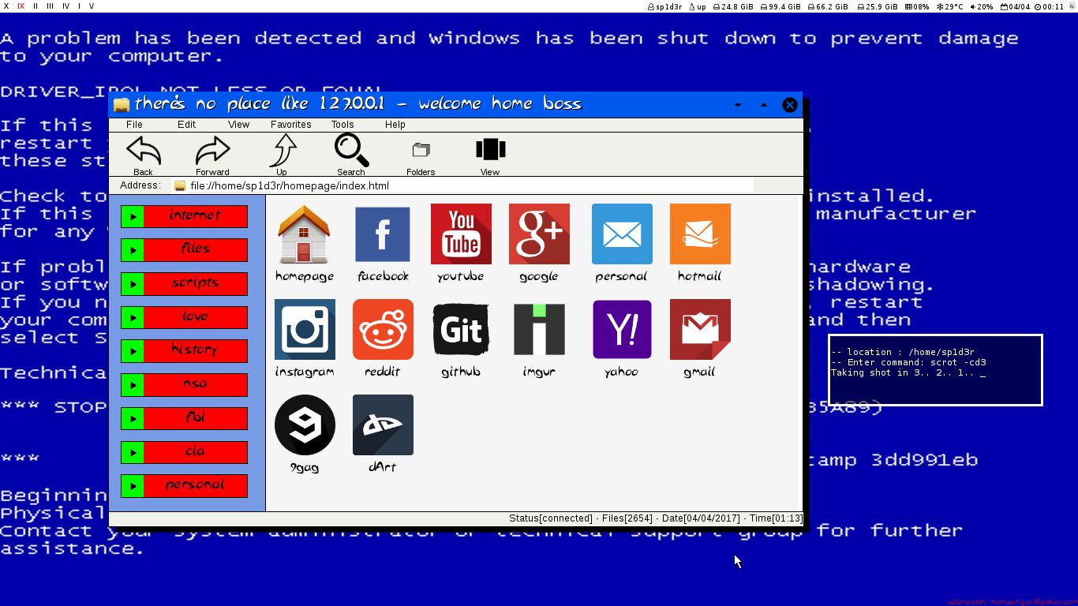The height and width of the screenshot is (606, 1078).
Task: Open the homepage house icon
Action: click(x=305, y=234)
